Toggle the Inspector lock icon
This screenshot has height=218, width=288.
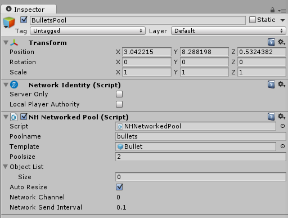click(x=272, y=10)
